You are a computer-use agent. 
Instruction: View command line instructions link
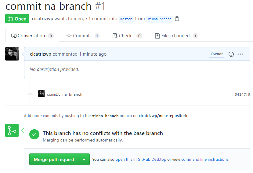[x=205, y=160]
